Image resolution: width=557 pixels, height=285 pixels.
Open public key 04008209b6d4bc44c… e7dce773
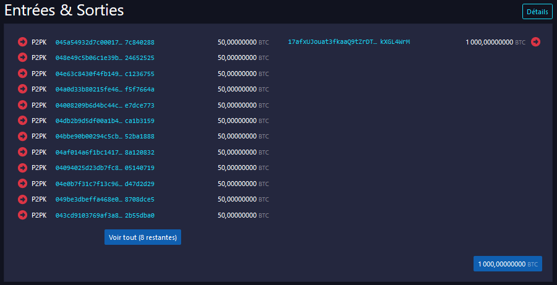[x=105, y=105]
